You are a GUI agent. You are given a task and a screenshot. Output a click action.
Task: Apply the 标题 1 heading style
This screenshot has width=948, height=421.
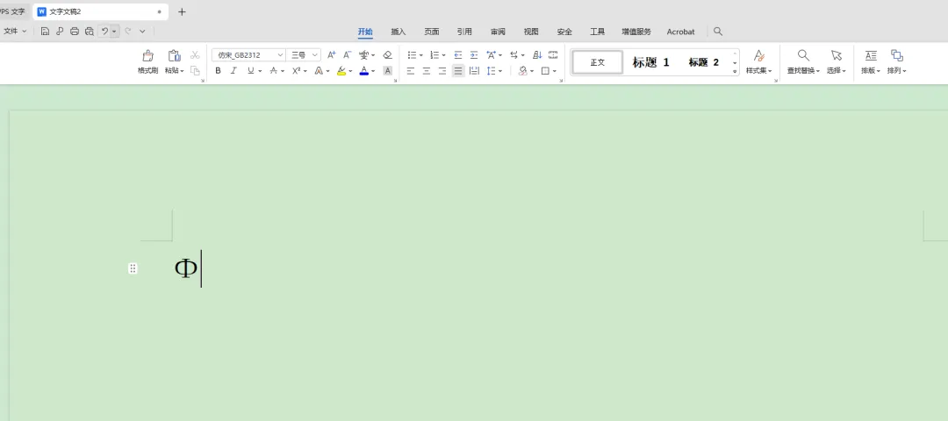(x=650, y=62)
